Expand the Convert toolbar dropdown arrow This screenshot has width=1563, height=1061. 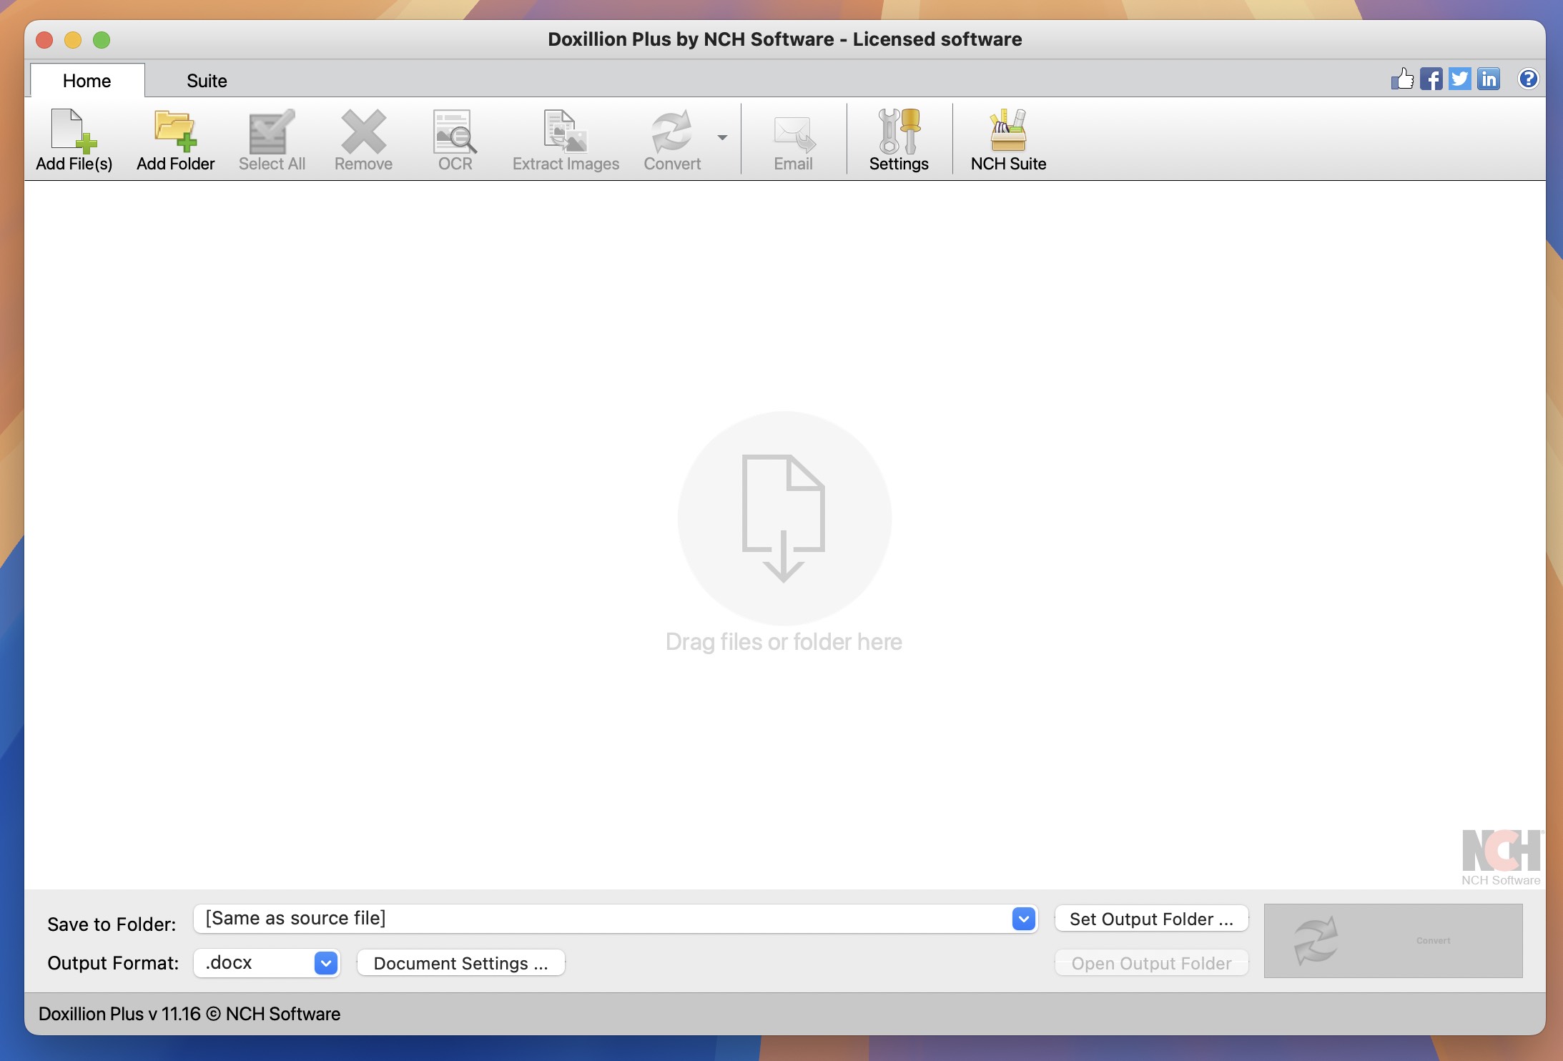tap(722, 137)
